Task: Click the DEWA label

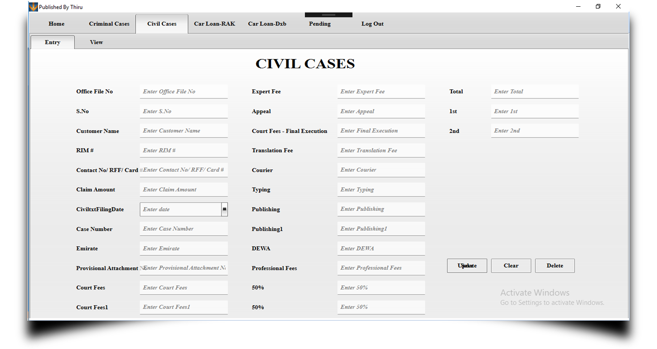Action: pyautogui.click(x=261, y=249)
